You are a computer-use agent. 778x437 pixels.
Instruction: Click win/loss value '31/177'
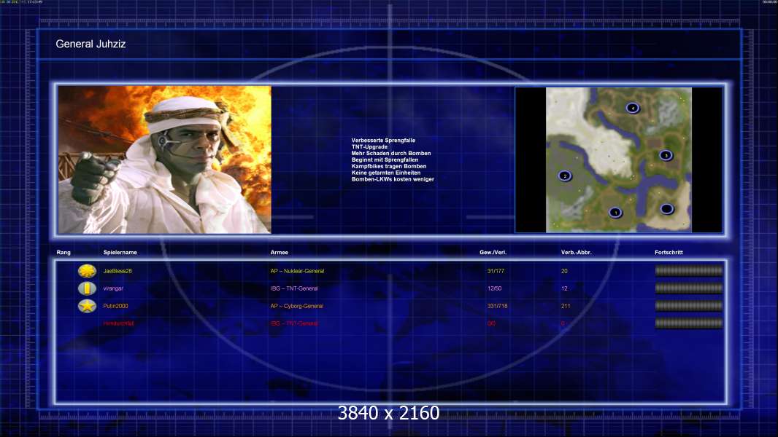pyautogui.click(x=496, y=271)
